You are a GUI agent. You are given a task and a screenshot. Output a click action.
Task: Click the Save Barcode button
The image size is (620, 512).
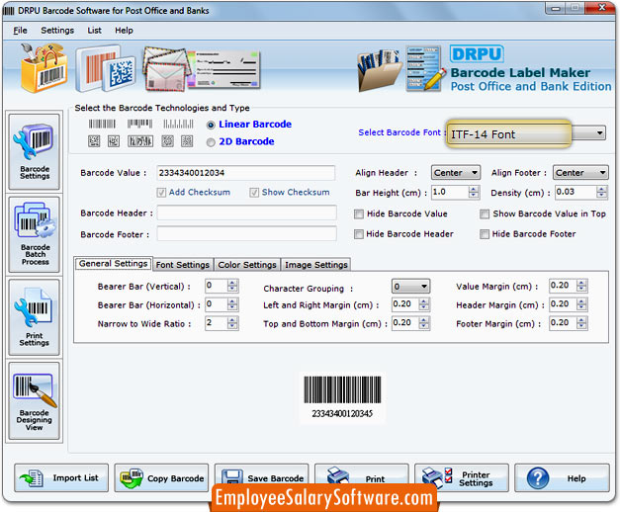point(261,476)
